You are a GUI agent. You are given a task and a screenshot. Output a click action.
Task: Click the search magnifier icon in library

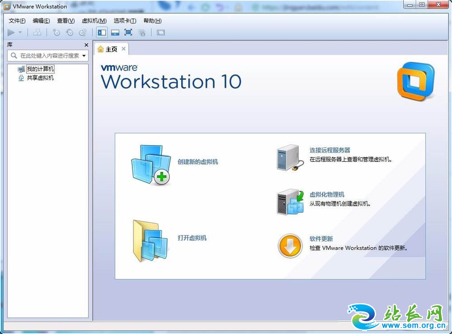pos(14,55)
